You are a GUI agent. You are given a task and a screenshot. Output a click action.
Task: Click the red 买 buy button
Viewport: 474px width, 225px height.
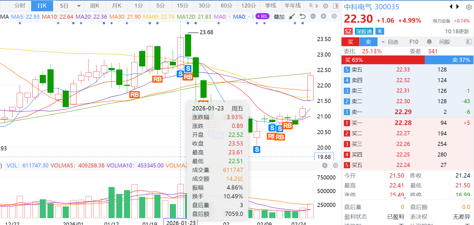(x=350, y=42)
